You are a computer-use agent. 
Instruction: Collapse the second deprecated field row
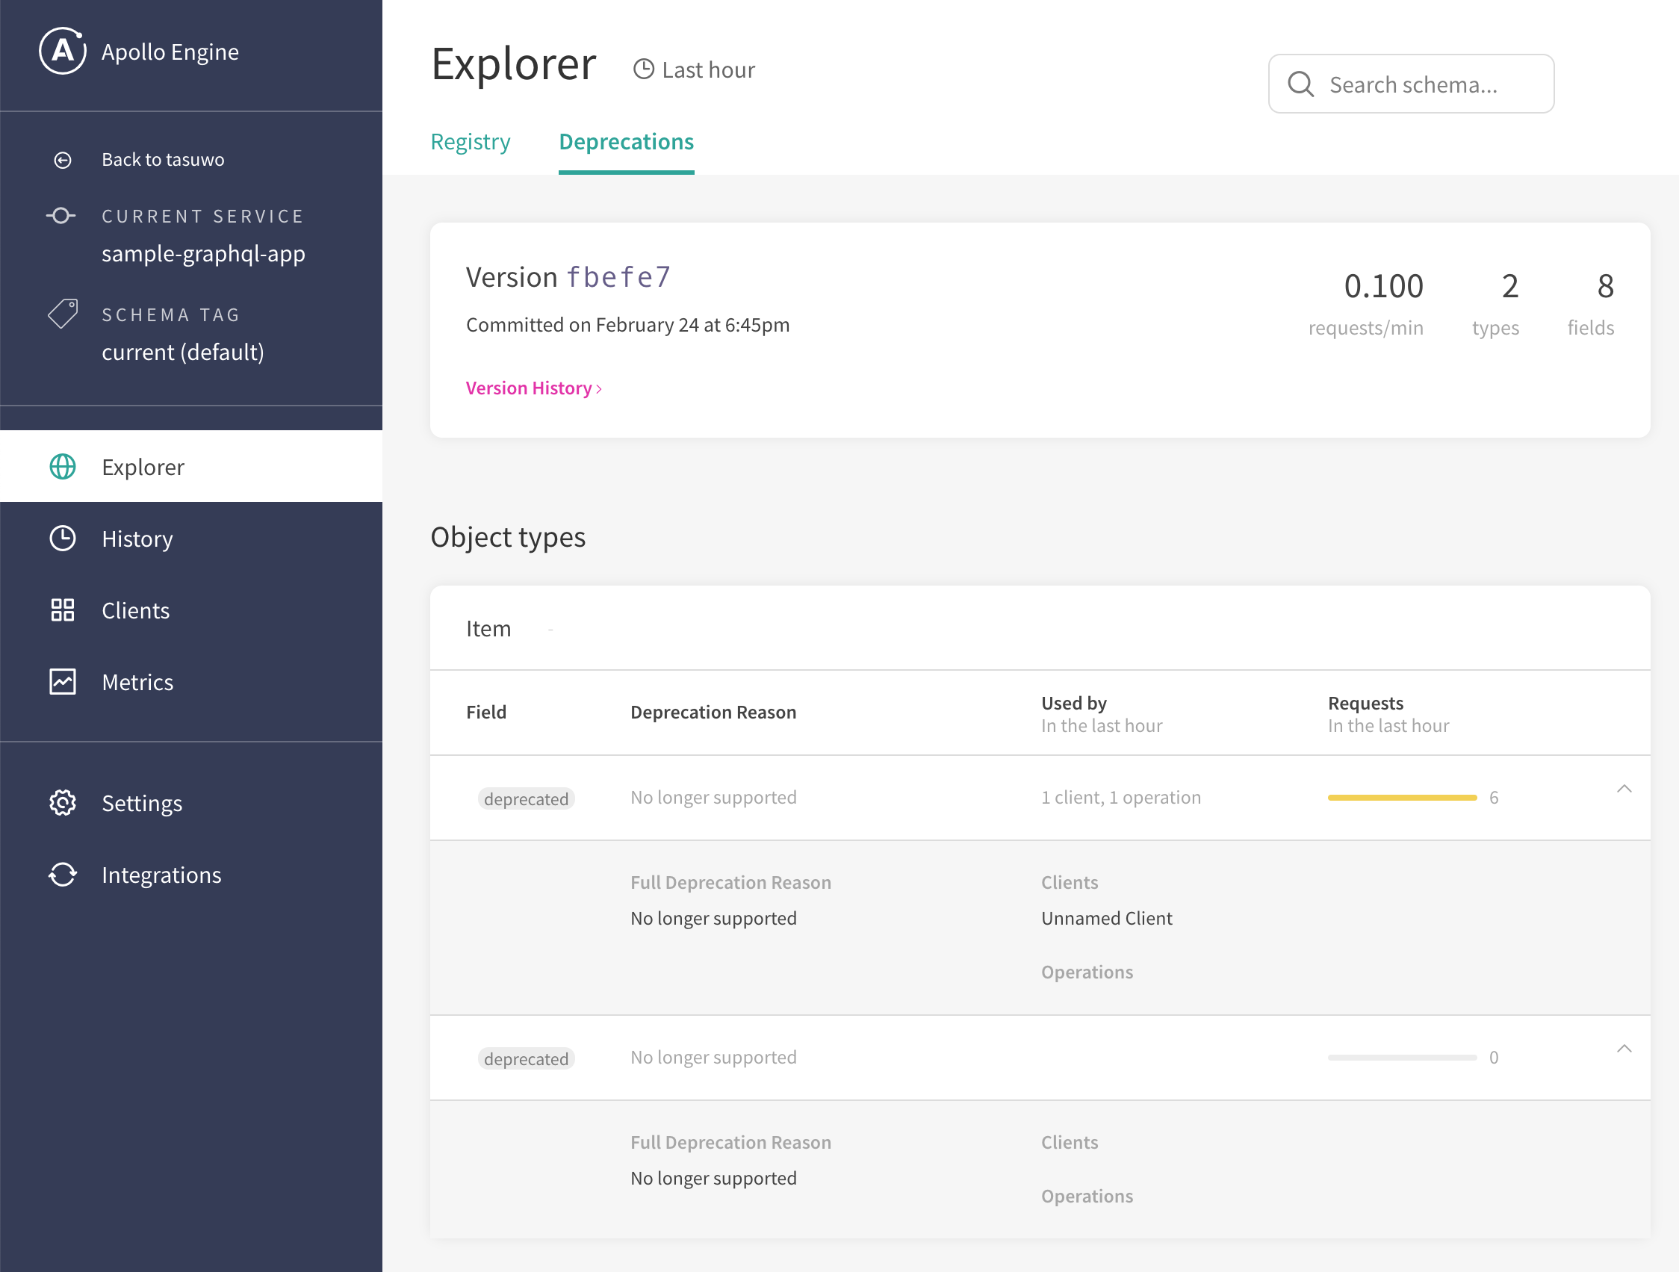pyautogui.click(x=1624, y=1049)
